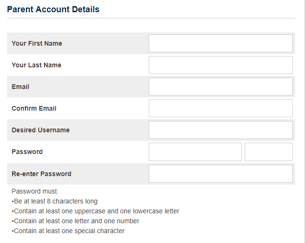
Task: Click the "one special character" rule text
Action: pyautogui.click(x=69, y=231)
